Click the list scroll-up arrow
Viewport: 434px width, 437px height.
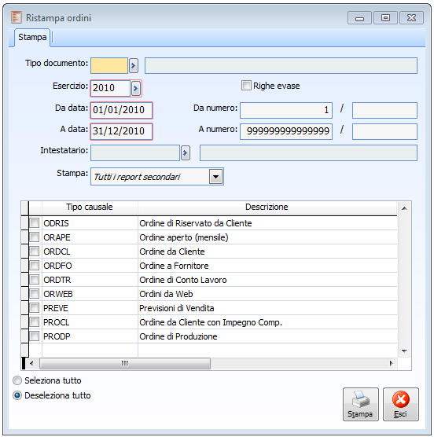click(404, 208)
